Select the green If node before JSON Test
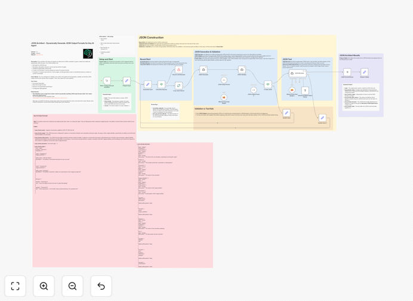The width and height of the screenshot is (413, 301). tap(268, 85)
